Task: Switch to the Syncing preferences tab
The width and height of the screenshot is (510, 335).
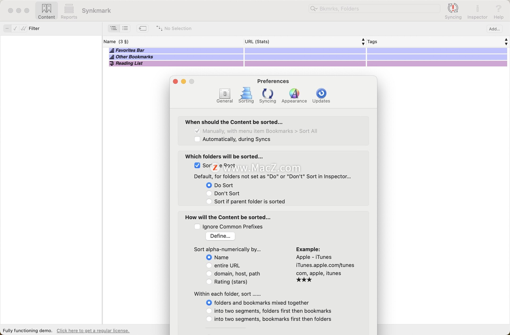Action: [267, 96]
